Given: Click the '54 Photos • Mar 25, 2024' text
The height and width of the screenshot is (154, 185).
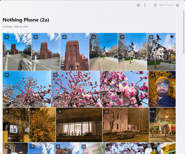Looking at the screenshot, I should point(15,27).
